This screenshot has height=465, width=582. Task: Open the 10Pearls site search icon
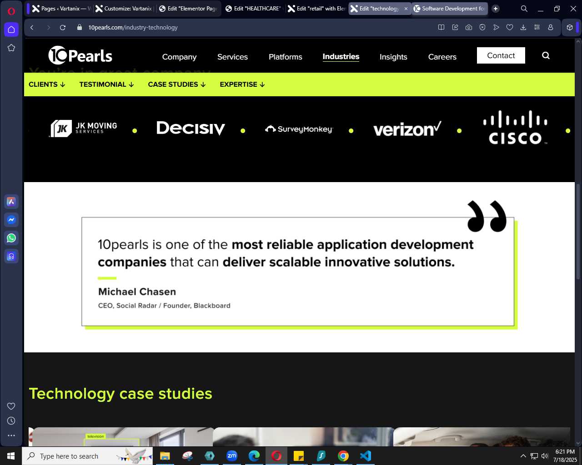click(x=546, y=55)
